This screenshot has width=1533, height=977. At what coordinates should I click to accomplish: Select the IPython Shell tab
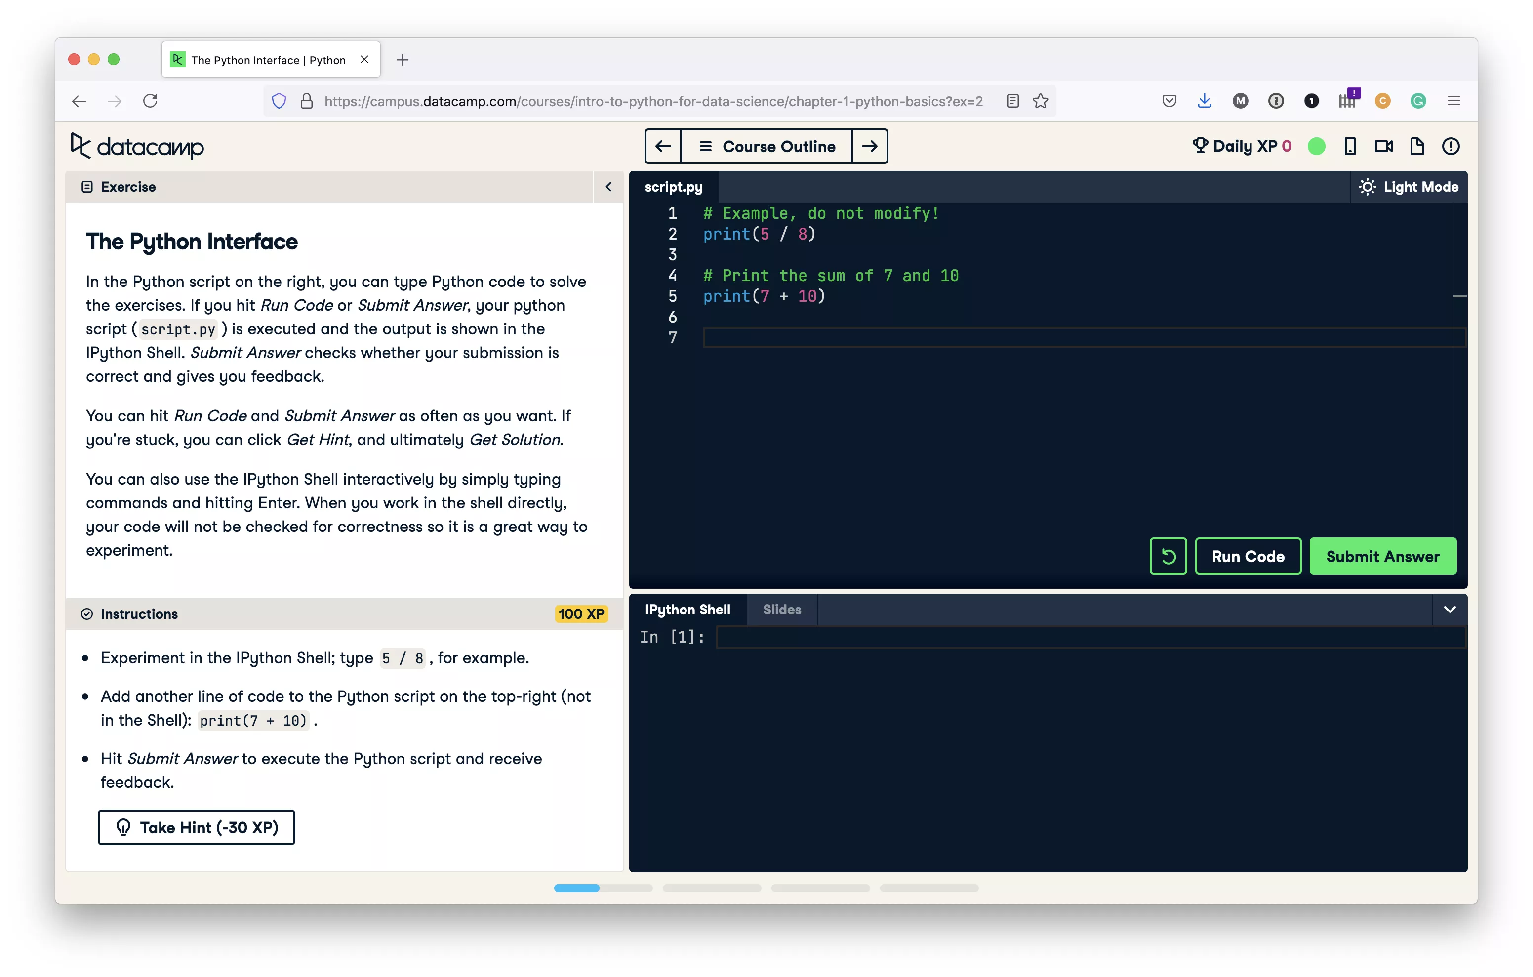(686, 608)
